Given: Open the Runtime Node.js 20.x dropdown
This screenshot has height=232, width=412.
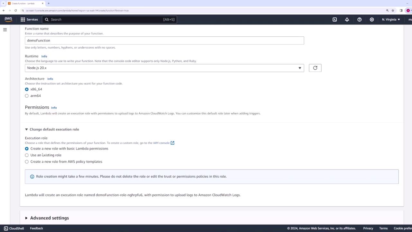Looking at the screenshot, I should (164, 68).
